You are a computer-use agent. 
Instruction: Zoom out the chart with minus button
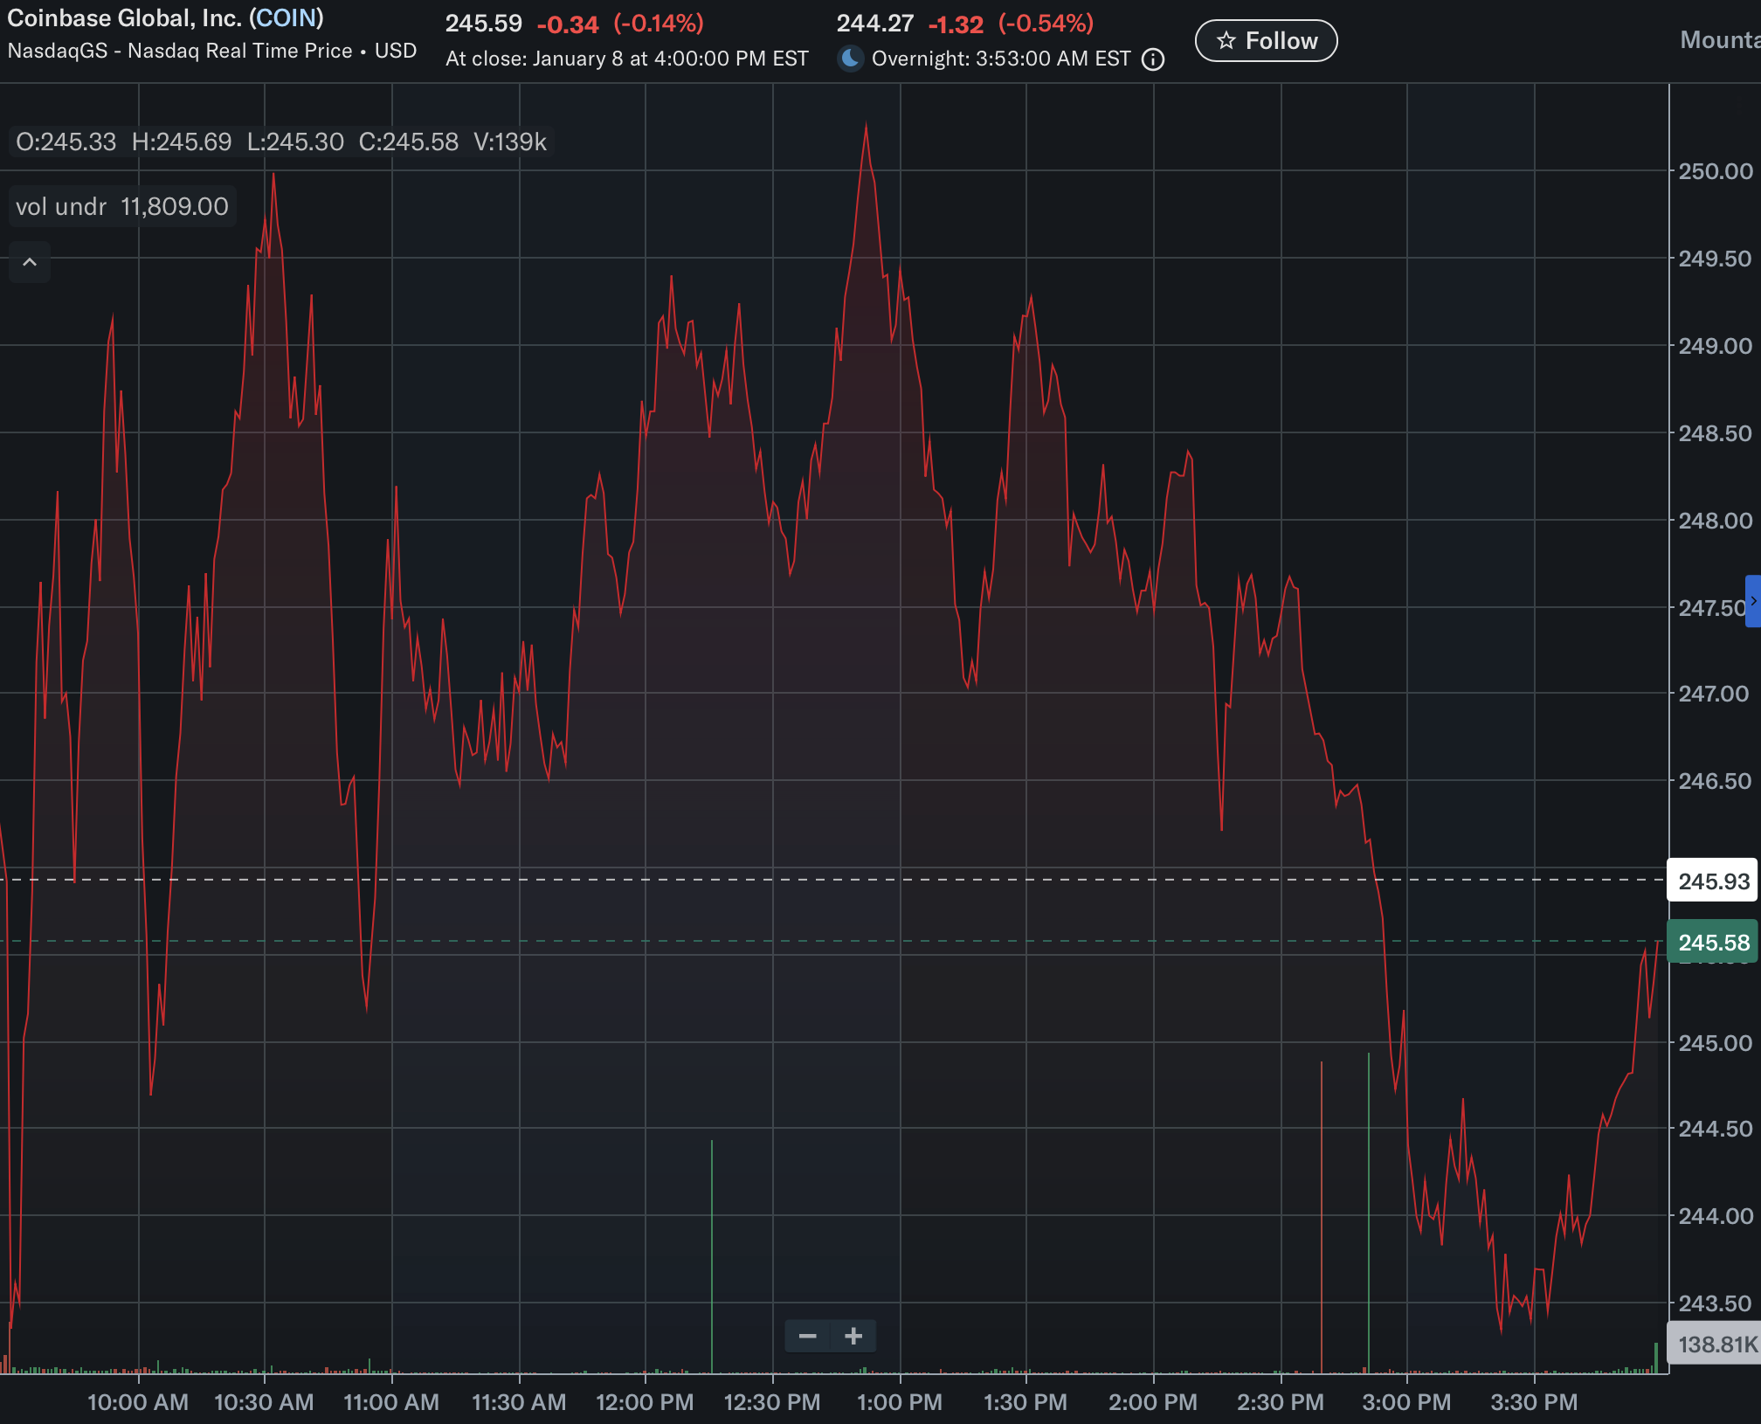(808, 1336)
